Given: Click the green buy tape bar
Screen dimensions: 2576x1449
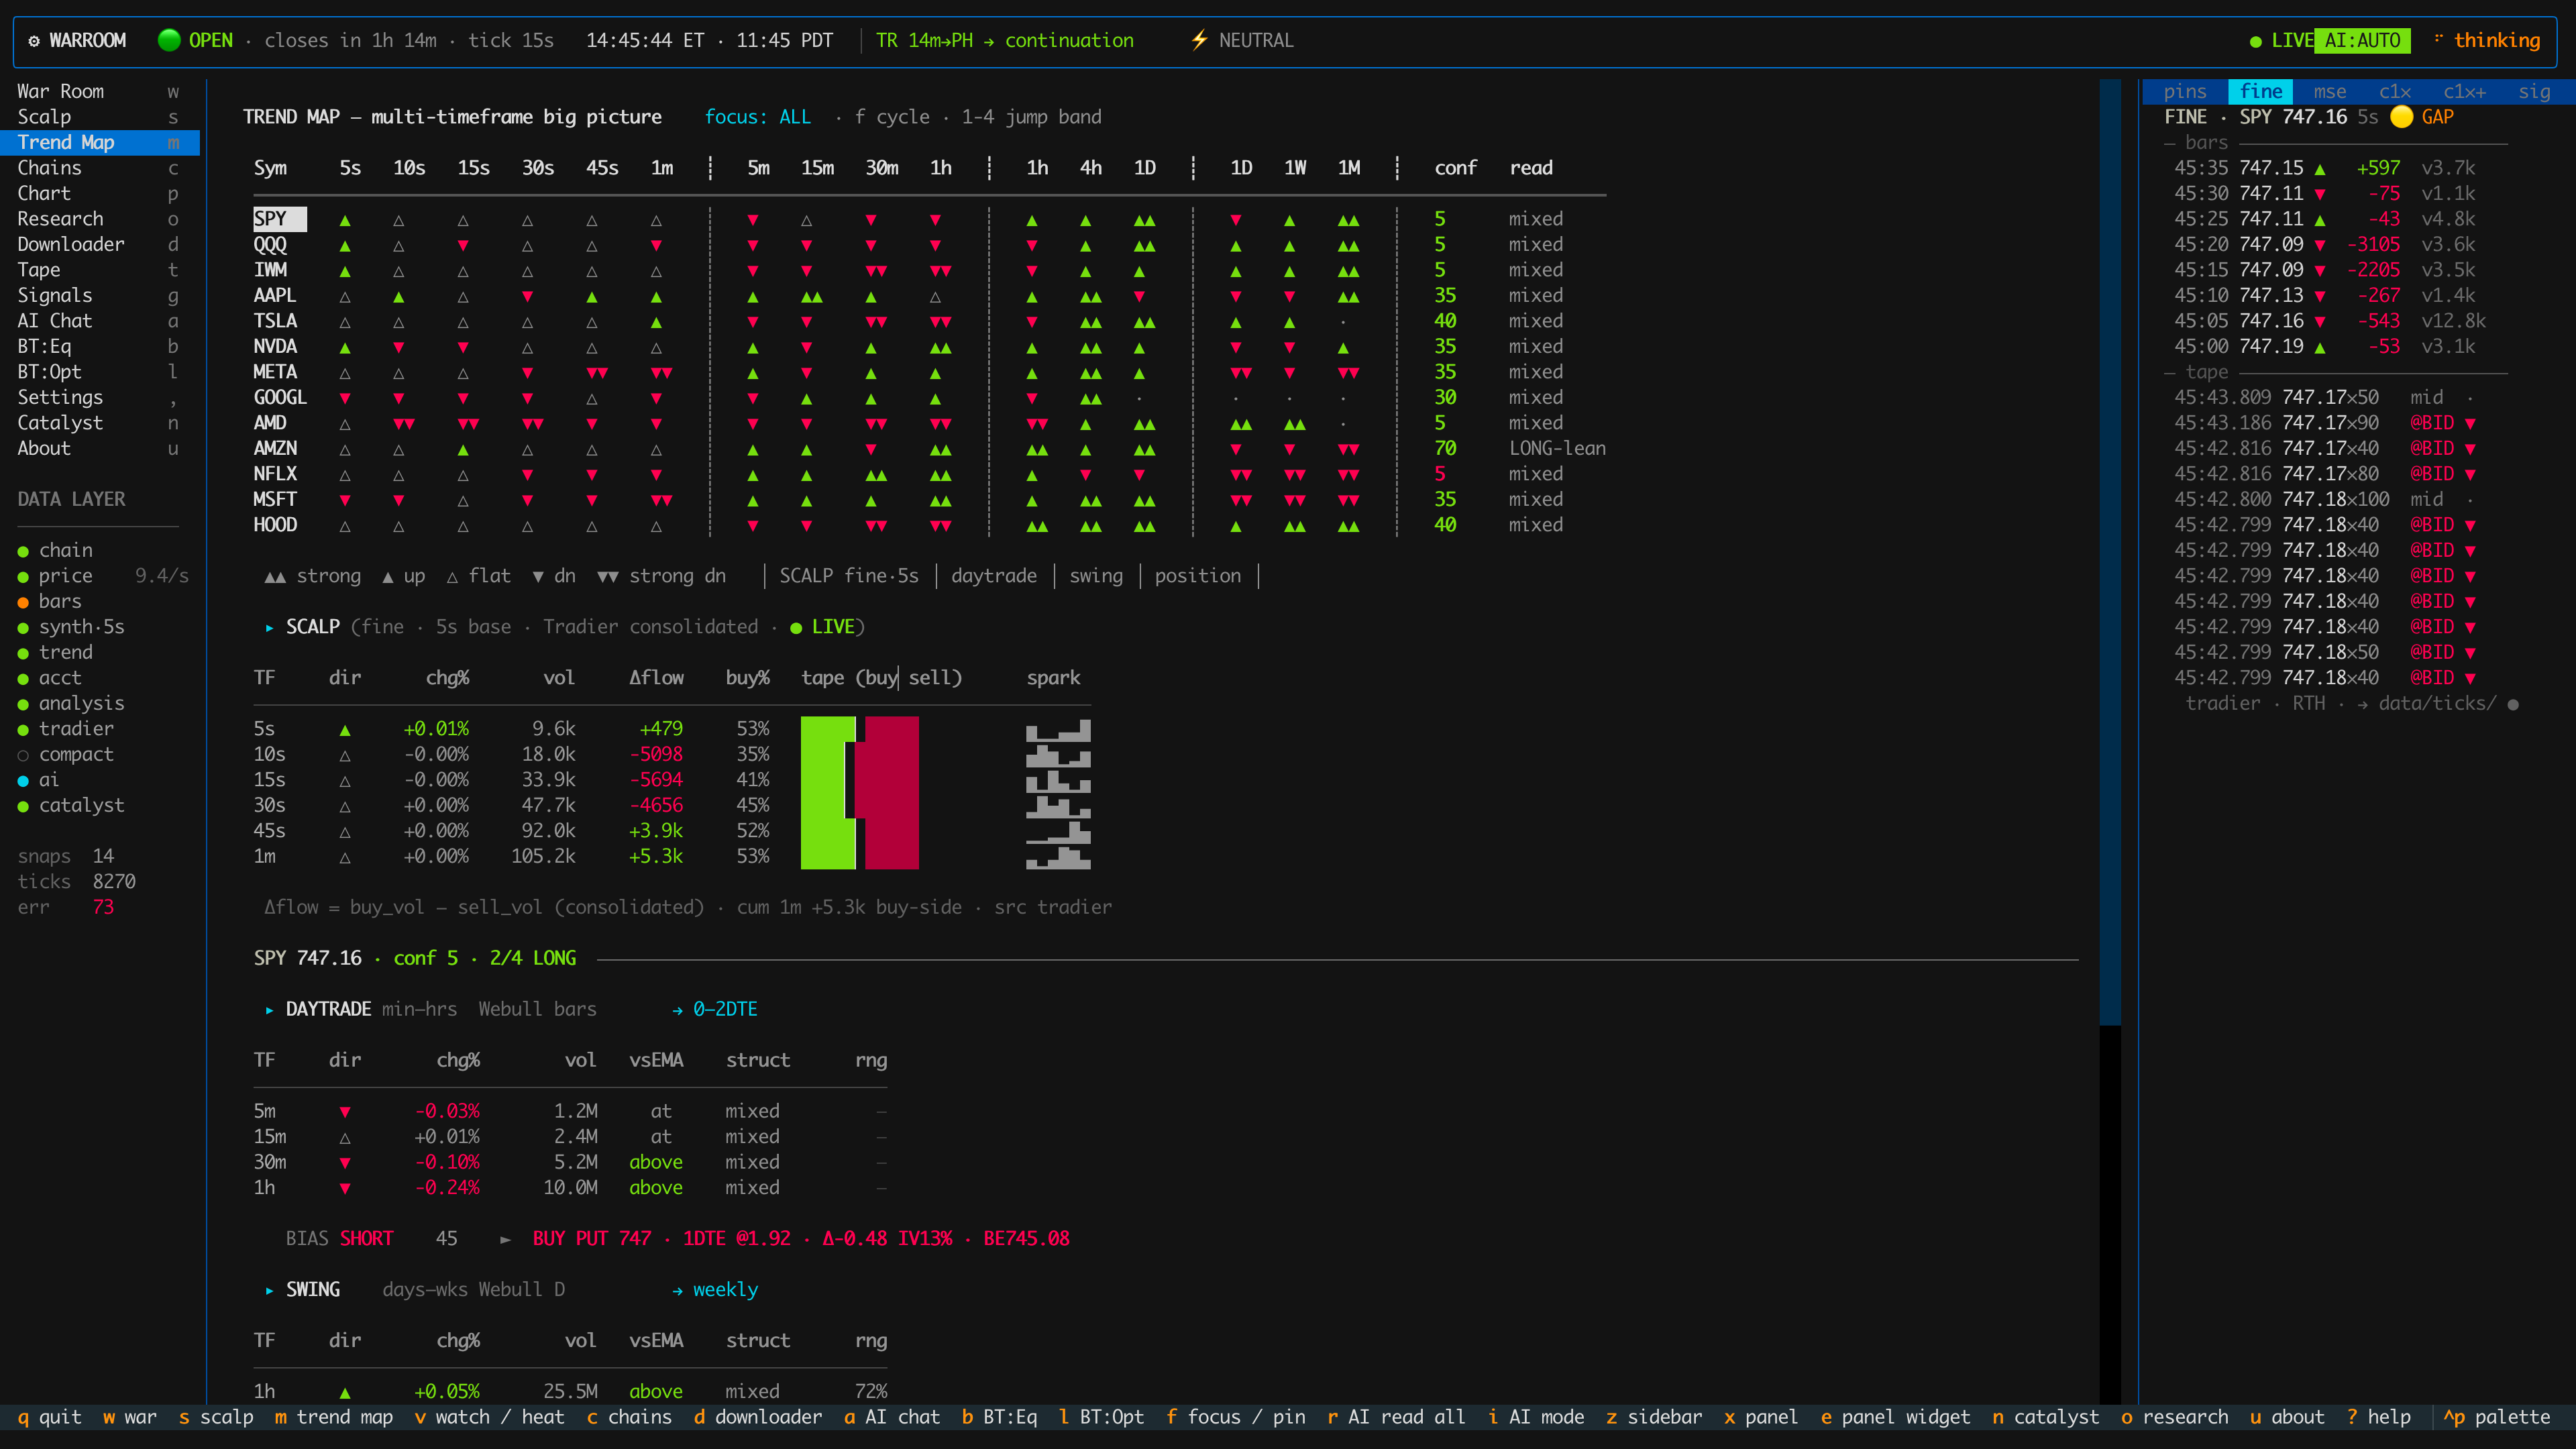Looking at the screenshot, I should [x=828, y=793].
